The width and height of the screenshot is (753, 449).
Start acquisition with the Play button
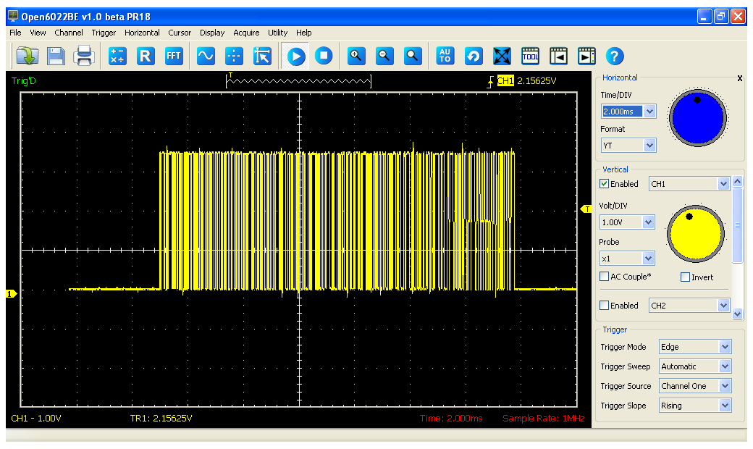tap(296, 56)
